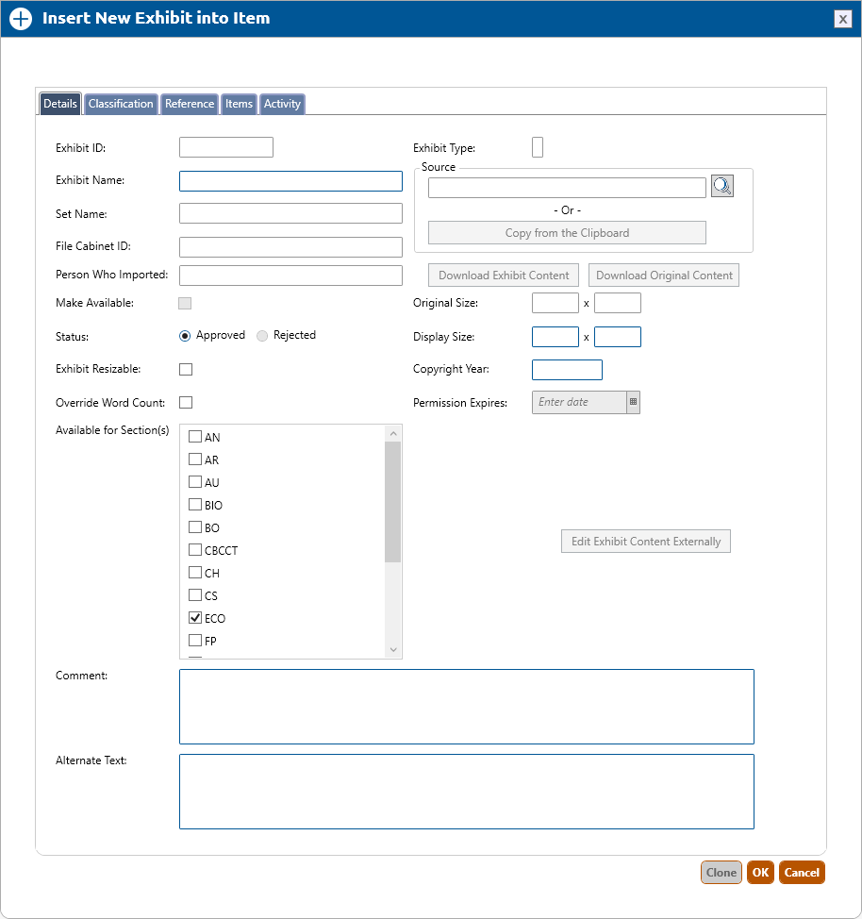This screenshot has width=862, height=919.
Task: Select the Rejected status radio button
Action: point(262,336)
